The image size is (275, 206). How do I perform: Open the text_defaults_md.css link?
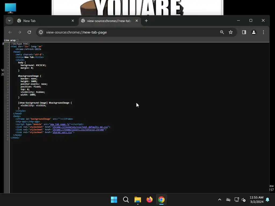[x=80, y=127]
